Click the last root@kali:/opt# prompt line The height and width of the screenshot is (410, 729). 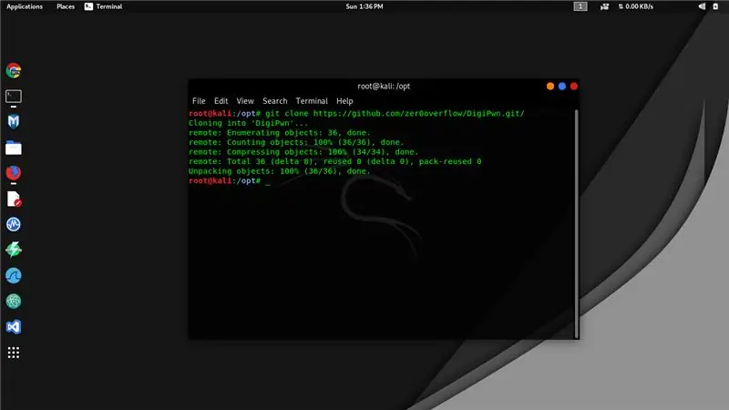coord(230,180)
